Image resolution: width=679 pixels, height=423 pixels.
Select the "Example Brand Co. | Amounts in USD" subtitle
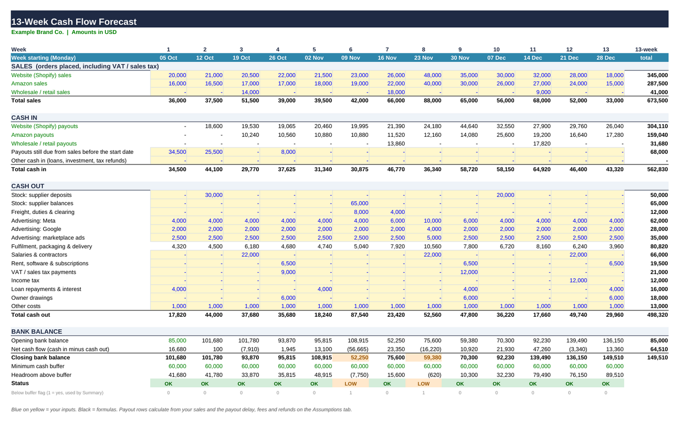pyautogui.click(x=64, y=32)
